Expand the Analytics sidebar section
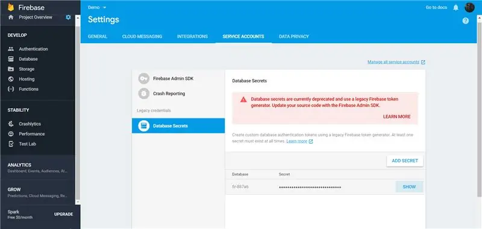 37,167
